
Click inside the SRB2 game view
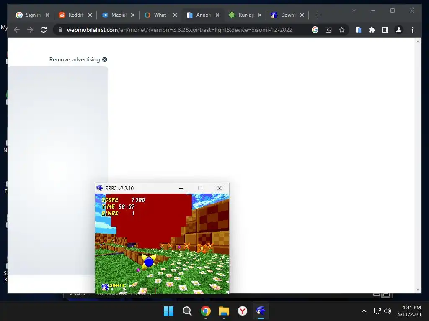(162, 244)
